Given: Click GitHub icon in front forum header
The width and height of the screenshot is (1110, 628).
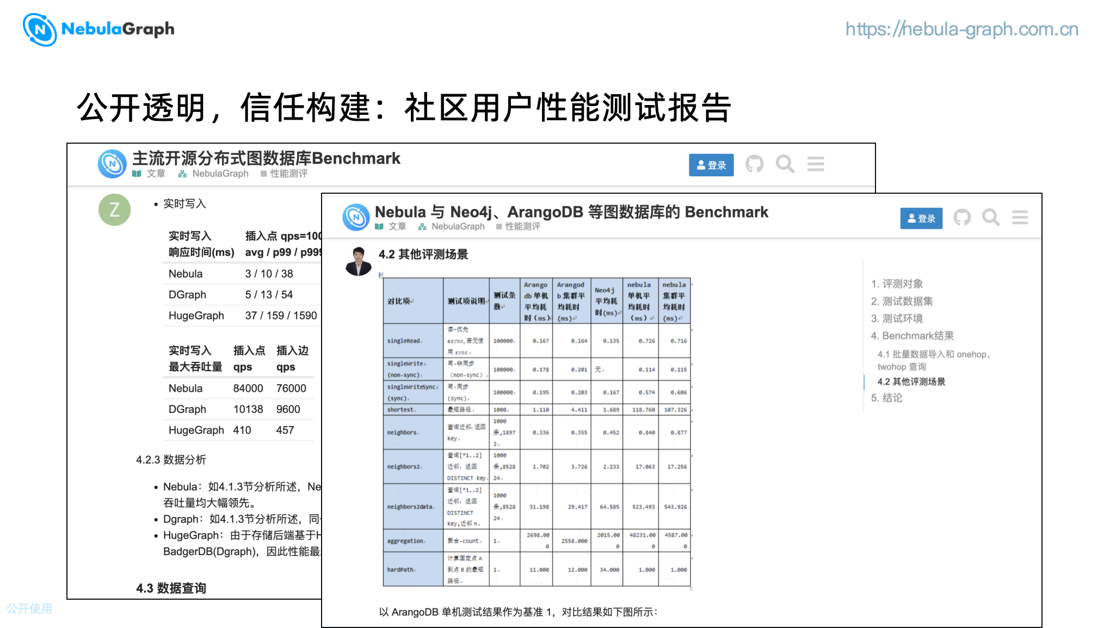Looking at the screenshot, I should click(x=961, y=218).
